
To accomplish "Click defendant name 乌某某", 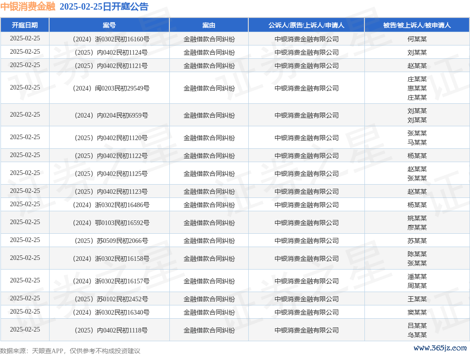I will pyautogui.click(x=417, y=335).
